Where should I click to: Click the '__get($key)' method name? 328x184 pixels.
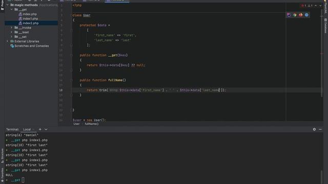(118, 55)
